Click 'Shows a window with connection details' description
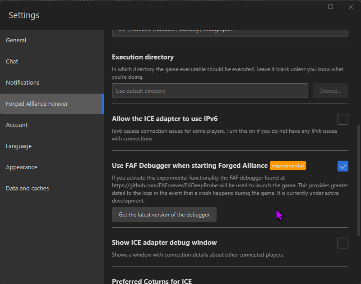This screenshot has width=361, height=284. (x=198, y=255)
